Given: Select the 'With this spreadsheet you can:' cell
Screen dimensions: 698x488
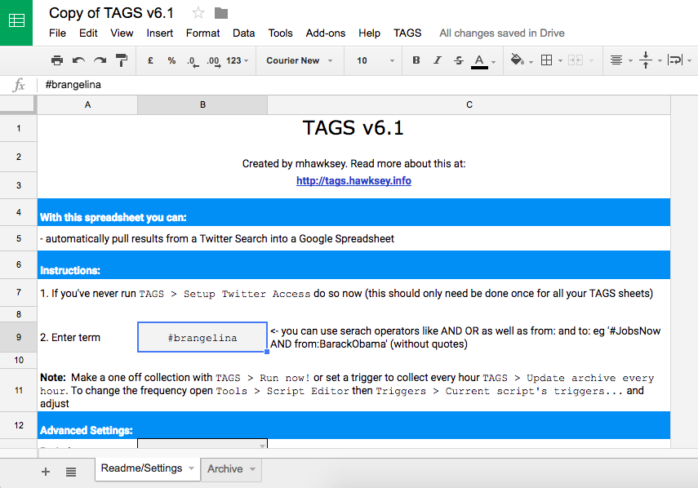Looking at the screenshot, I should (353, 212).
